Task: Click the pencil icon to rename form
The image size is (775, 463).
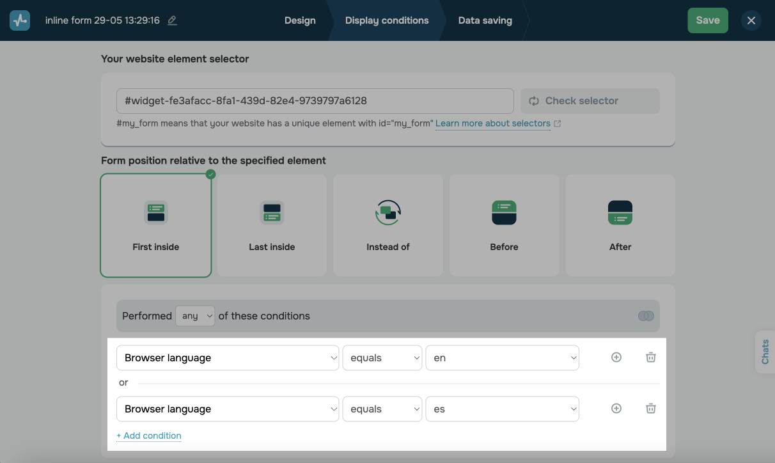Action: point(172,20)
